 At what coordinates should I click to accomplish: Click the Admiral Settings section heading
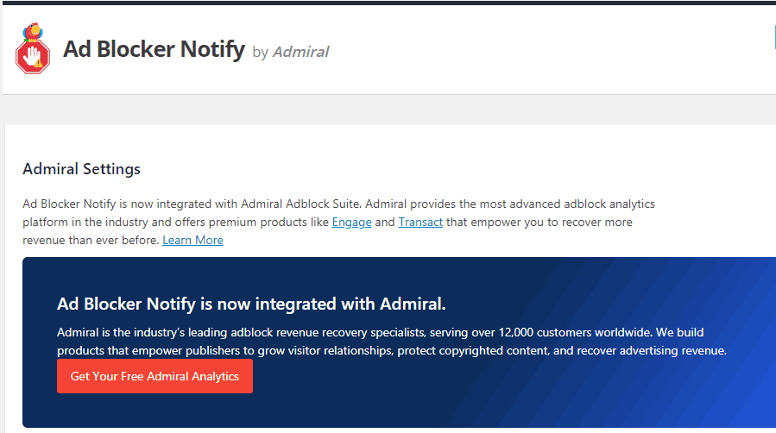pyautogui.click(x=81, y=169)
